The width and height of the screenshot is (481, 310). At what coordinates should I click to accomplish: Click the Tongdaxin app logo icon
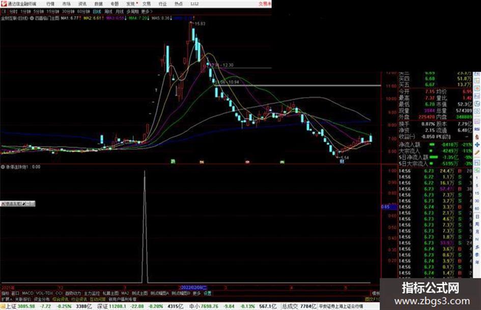[x=4, y=4]
